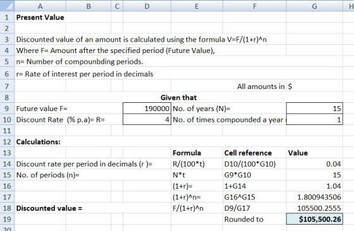Screen dimensions: 354x231
Task: Click the highlighted $105,500.26 result cell
Action: (x=315, y=219)
